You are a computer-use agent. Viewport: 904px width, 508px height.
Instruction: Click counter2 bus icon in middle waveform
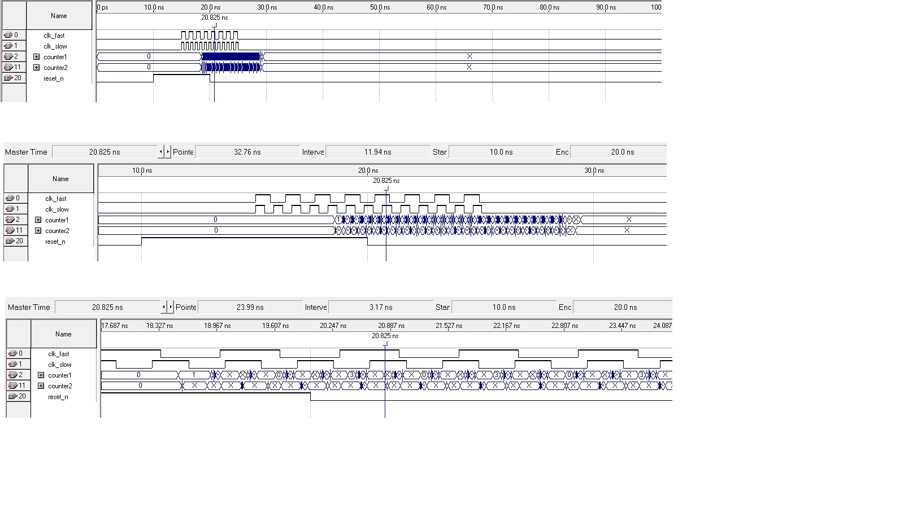pyautogui.click(x=10, y=230)
